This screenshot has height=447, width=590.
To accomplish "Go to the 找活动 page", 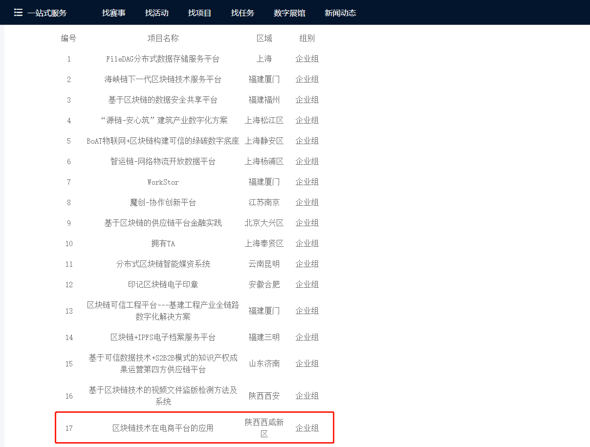I will click(156, 13).
